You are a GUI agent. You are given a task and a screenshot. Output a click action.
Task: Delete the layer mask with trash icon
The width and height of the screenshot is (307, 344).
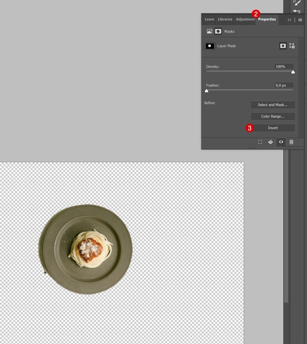(x=291, y=142)
